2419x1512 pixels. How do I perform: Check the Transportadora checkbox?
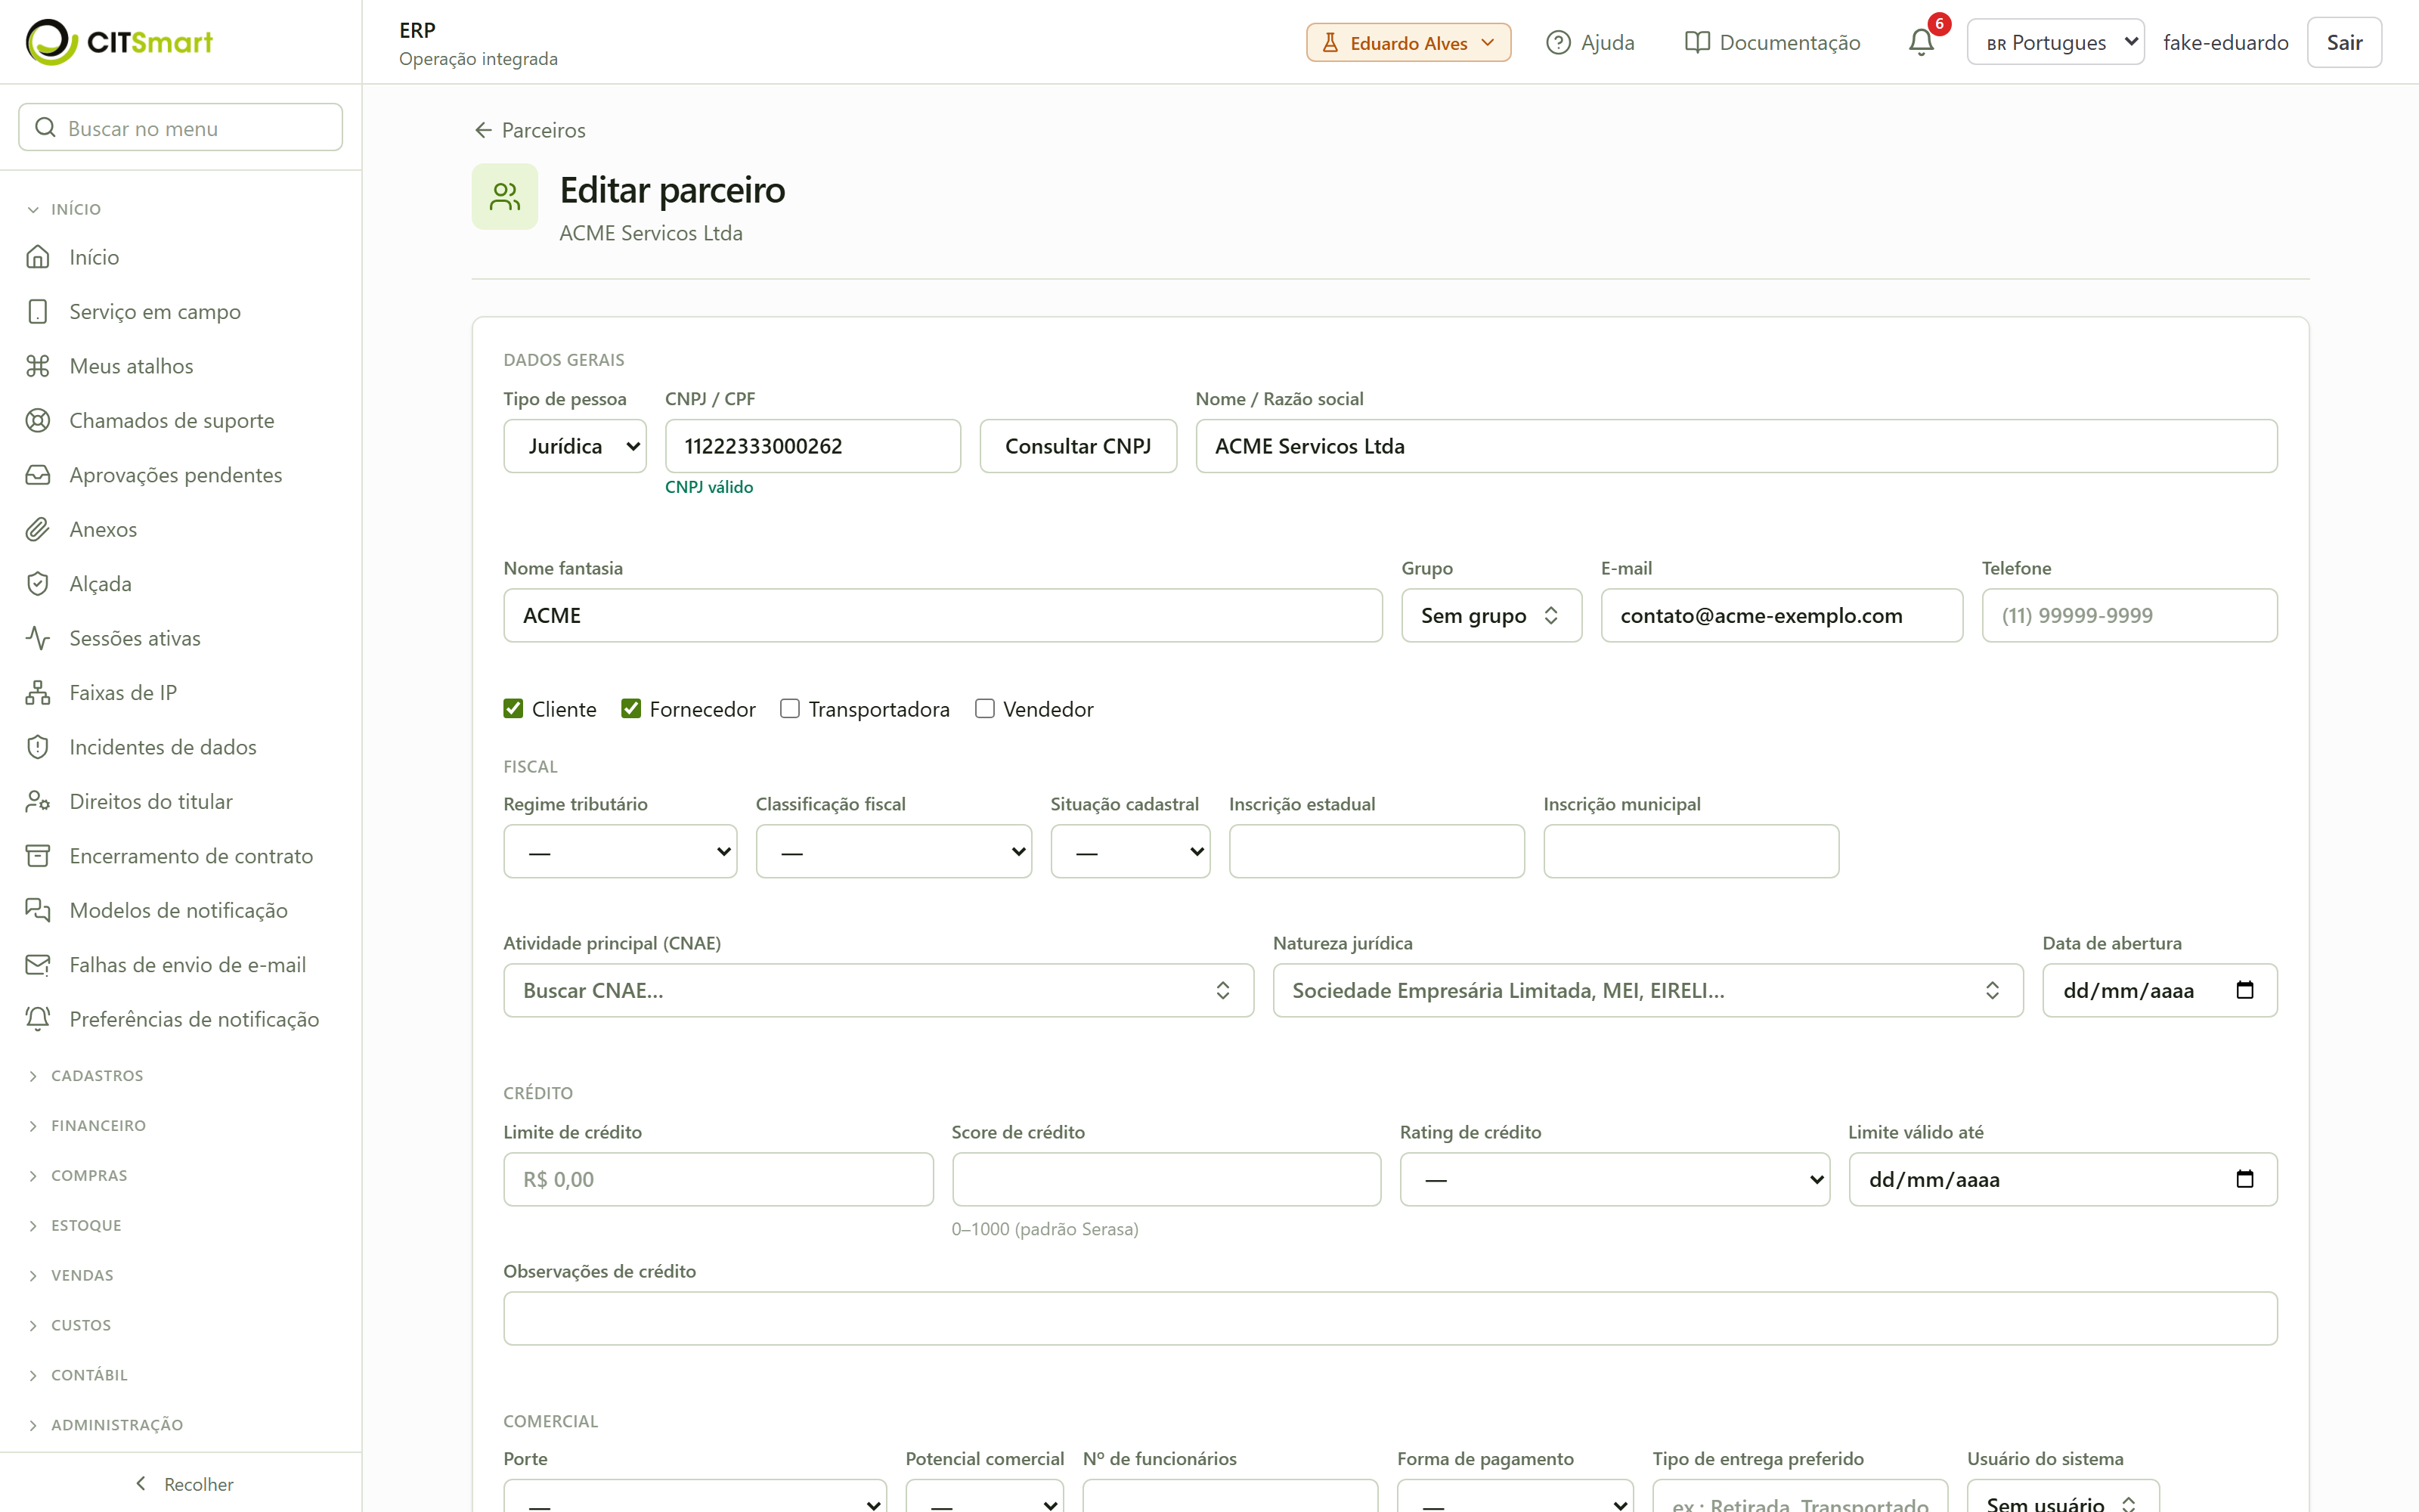coord(790,709)
